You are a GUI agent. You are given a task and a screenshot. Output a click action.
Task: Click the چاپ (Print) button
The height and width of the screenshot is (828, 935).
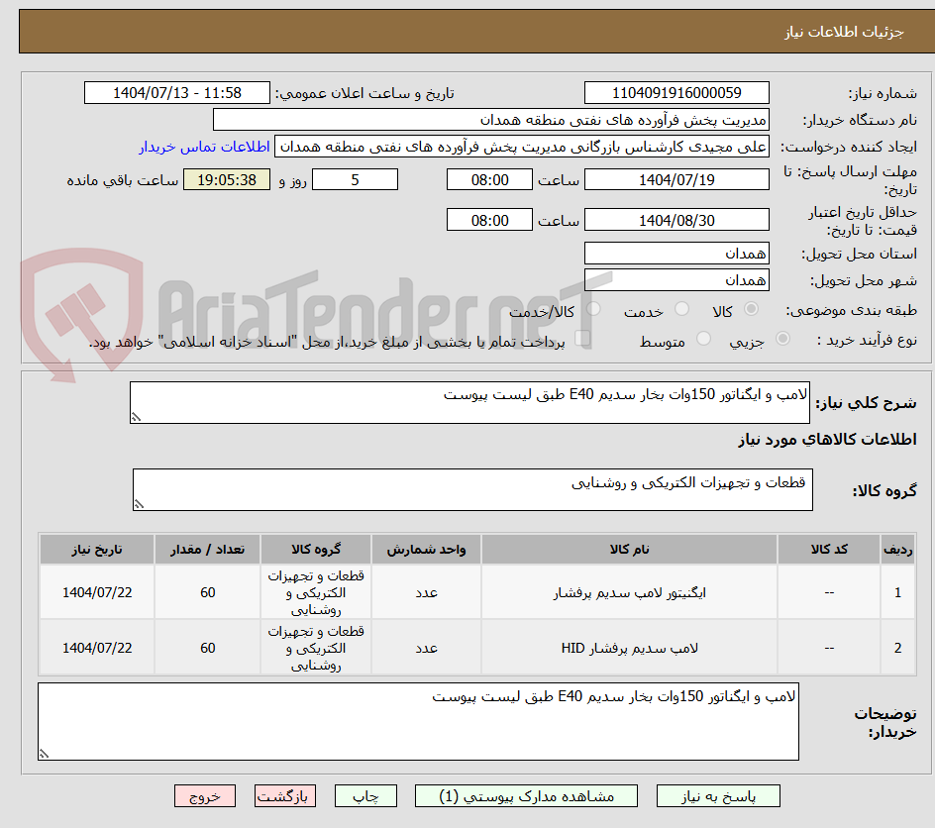[365, 795]
